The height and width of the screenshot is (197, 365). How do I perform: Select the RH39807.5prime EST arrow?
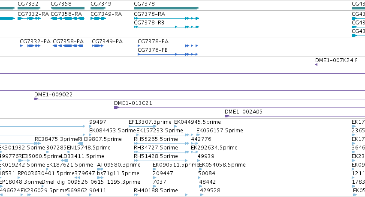point(80,143)
